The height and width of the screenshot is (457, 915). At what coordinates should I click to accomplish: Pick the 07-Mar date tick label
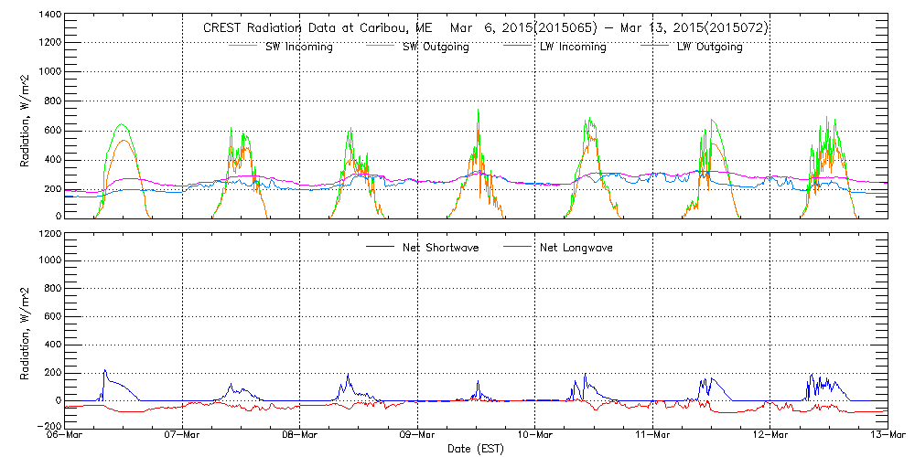[183, 436]
